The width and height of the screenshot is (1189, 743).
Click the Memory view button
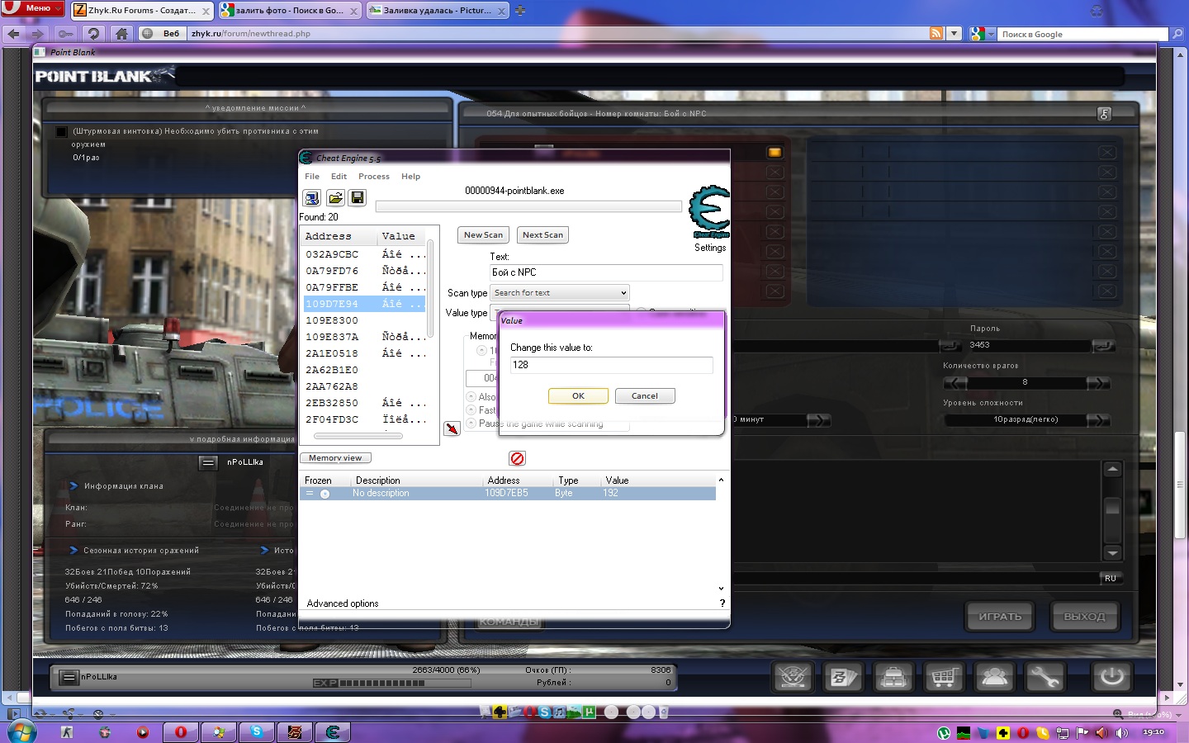335,458
